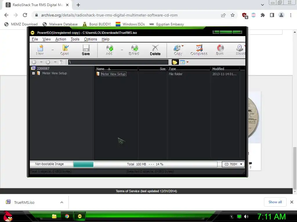Image resolution: width=297 pixels, height=222 pixels.
Task: Click the back navigation arrow in PowerISO
Action: click(34, 62)
